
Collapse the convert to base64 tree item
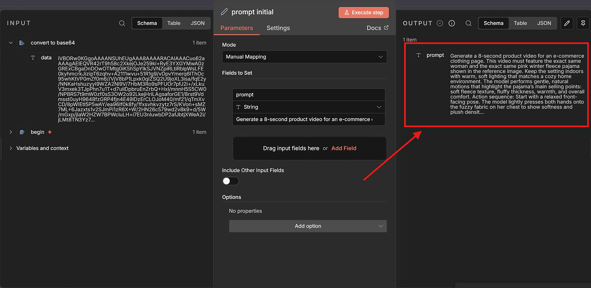pyautogui.click(x=11, y=43)
